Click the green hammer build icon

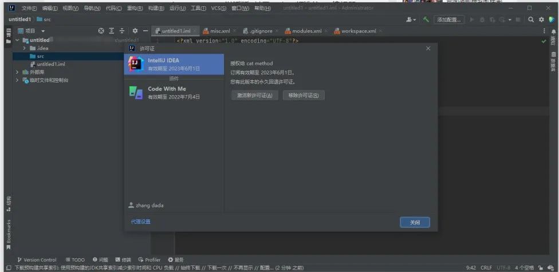(426, 19)
